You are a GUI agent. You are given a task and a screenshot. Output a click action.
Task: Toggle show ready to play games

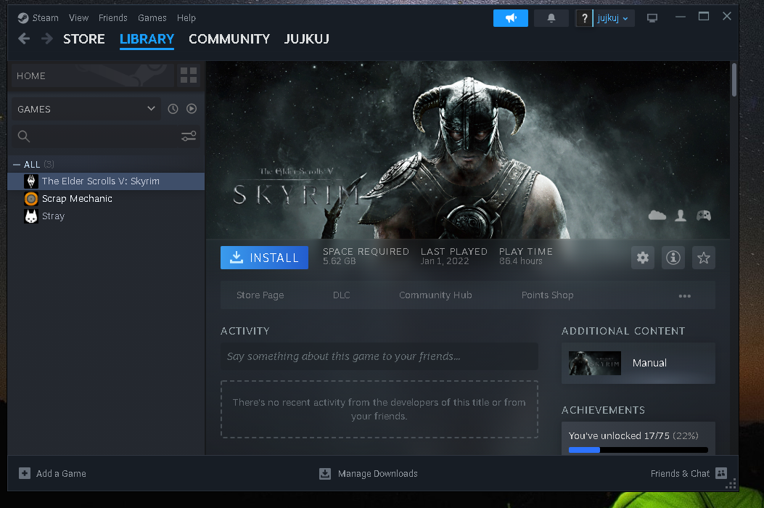(192, 109)
